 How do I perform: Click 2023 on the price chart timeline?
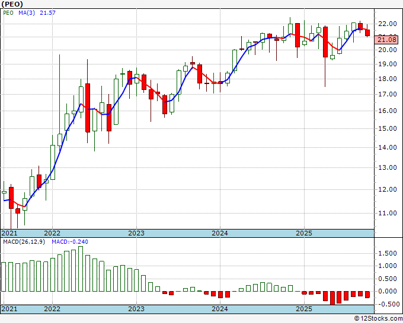tap(136, 233)
